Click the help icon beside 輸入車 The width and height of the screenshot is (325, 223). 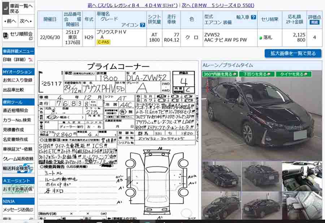pos(253,17)
